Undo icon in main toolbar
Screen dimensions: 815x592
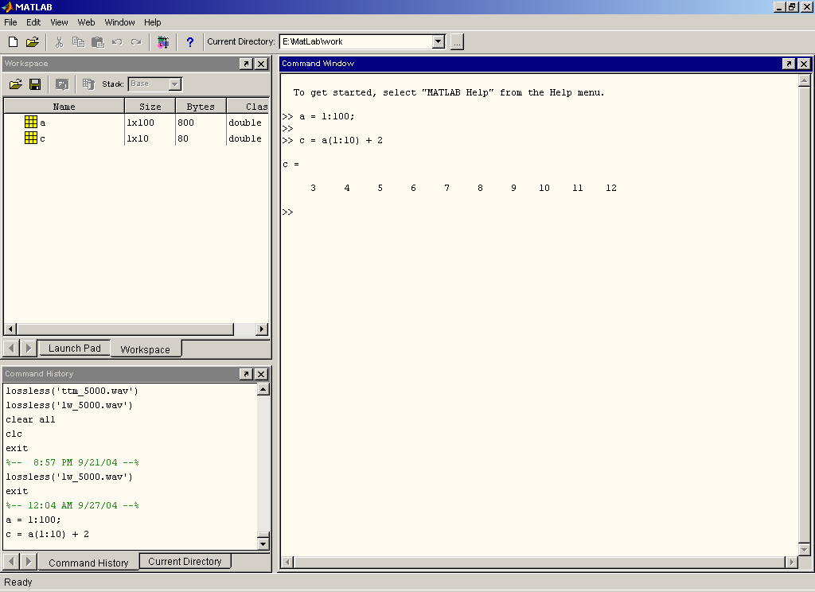point(117,42)
